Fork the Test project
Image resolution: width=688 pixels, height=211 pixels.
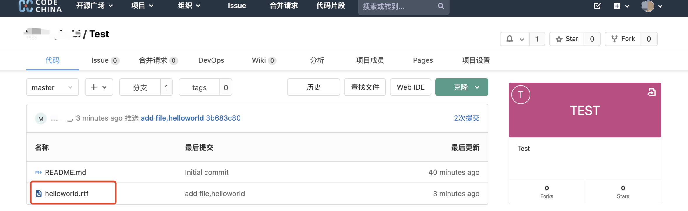pos(623,39)
